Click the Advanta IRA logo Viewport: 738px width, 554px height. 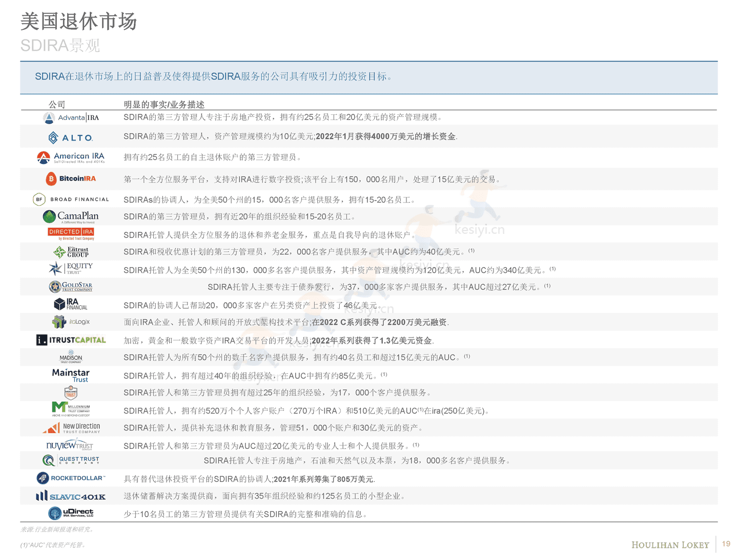[x=71, y=117]
